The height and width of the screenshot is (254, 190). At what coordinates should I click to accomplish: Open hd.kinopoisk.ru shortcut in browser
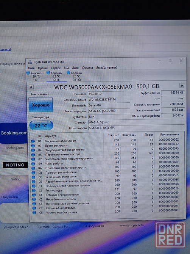tap(93, 226)
